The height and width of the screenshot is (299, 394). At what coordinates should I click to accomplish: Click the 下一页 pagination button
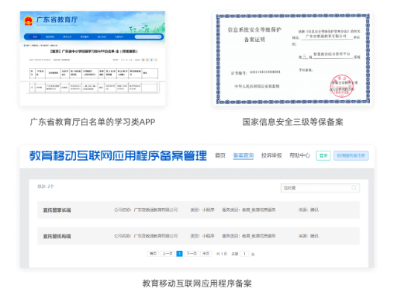pyautogui.click(x=192, y=254)
